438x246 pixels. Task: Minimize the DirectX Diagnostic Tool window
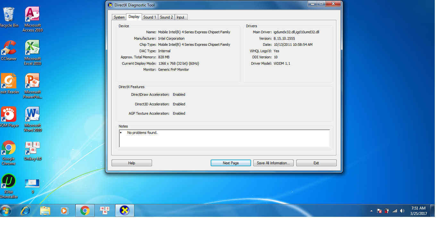point(312,4)
